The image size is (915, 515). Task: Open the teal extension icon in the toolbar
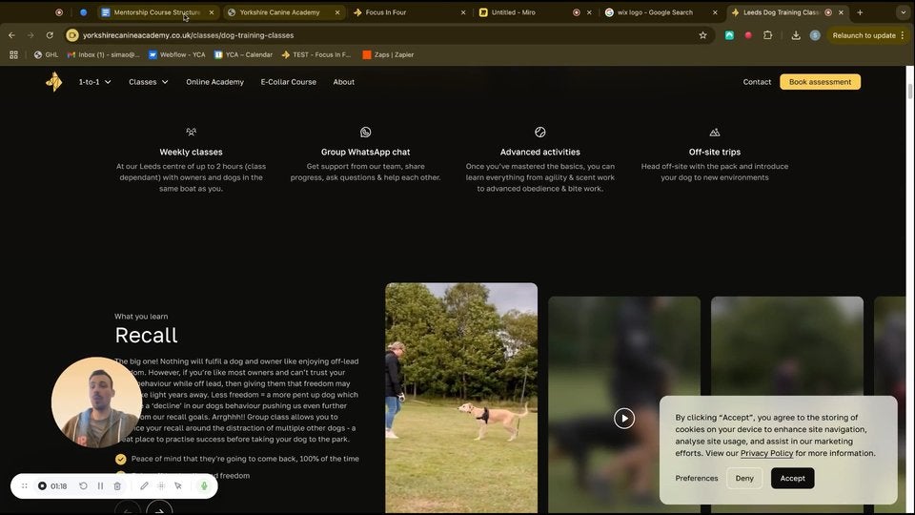coord(729,35)
